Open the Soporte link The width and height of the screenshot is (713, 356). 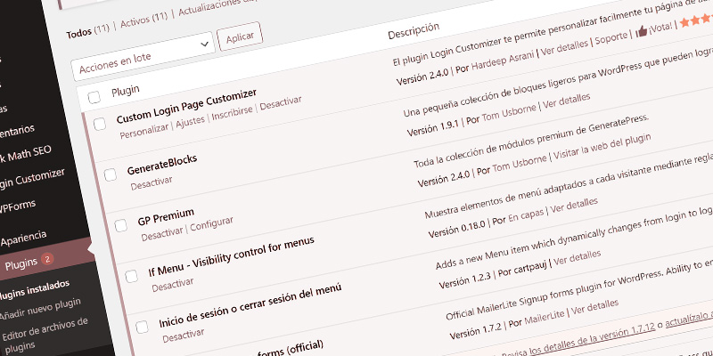pos(611,38)
